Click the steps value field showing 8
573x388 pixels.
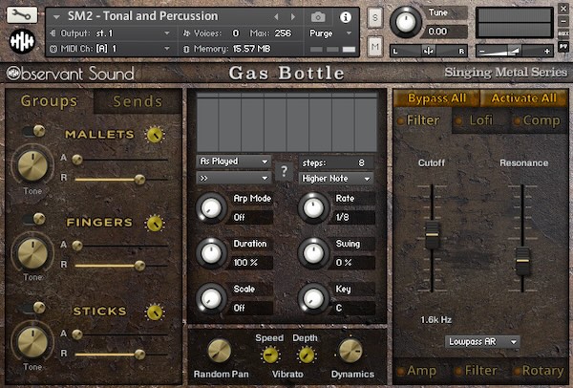tap(336, 162)
